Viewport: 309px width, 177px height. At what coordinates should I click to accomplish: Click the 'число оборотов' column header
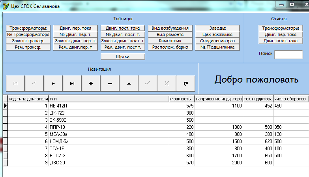291,99
